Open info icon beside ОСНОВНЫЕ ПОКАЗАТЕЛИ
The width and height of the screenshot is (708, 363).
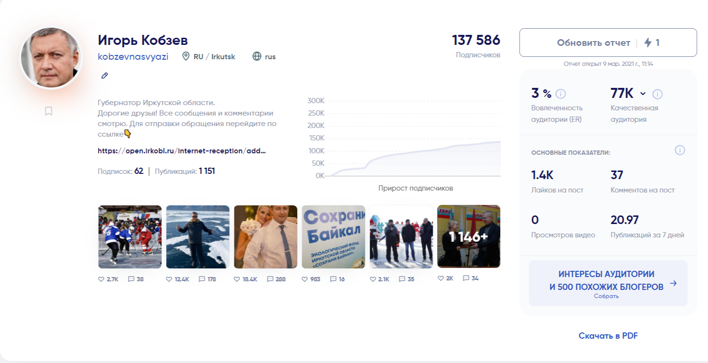point(680,150)
